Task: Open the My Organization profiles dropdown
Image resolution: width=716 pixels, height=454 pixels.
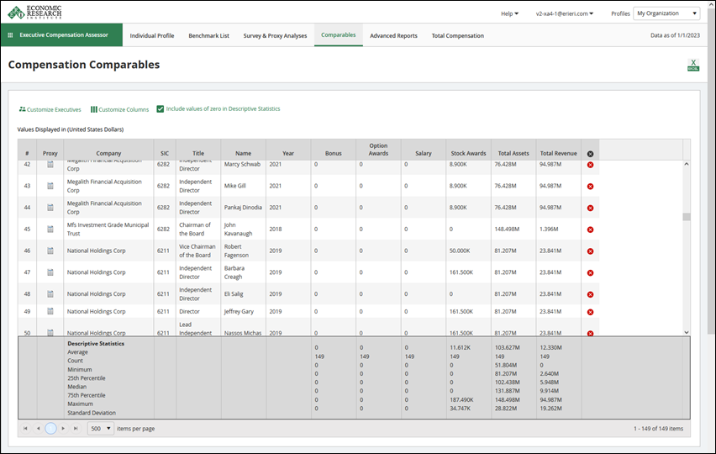Action: coord(666,13)
